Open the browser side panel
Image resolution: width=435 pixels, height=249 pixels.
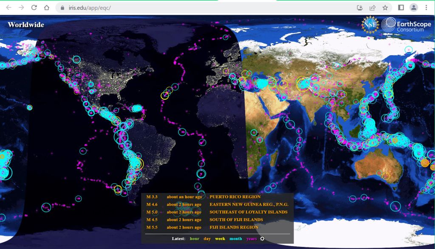(401, 8)
